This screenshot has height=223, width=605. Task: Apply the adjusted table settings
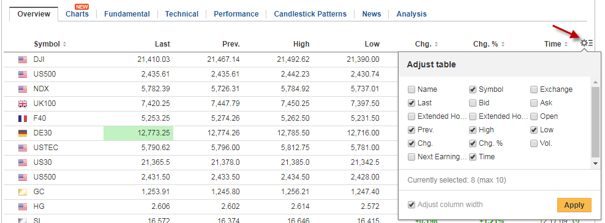click(574, 205)
